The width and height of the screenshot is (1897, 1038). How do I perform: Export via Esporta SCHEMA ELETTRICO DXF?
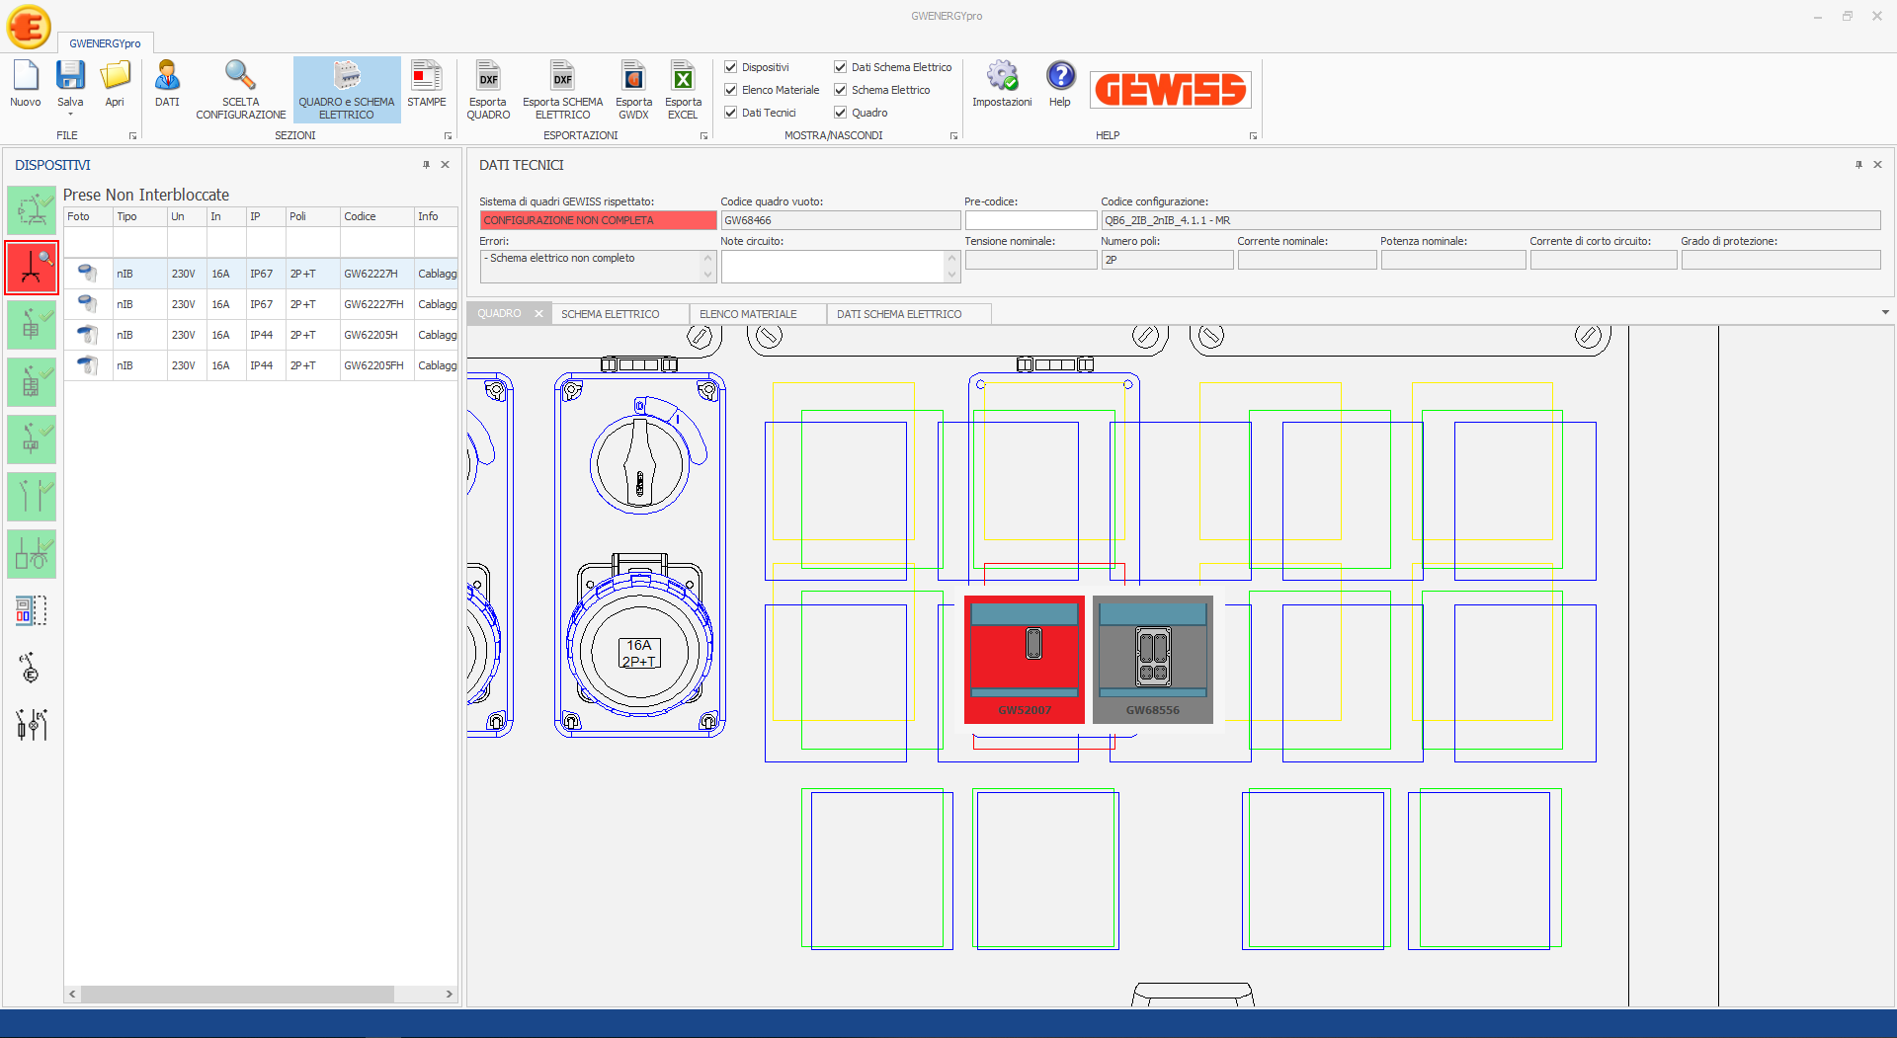[x=562, y=89]
